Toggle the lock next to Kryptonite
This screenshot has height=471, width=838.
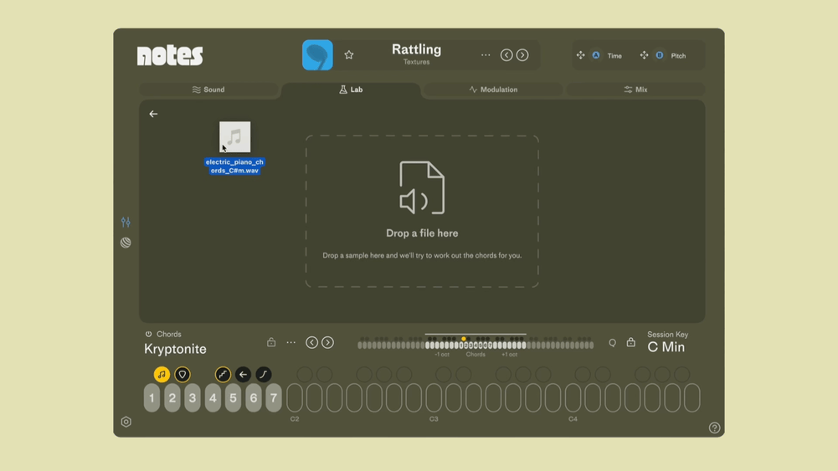point(271,343)
